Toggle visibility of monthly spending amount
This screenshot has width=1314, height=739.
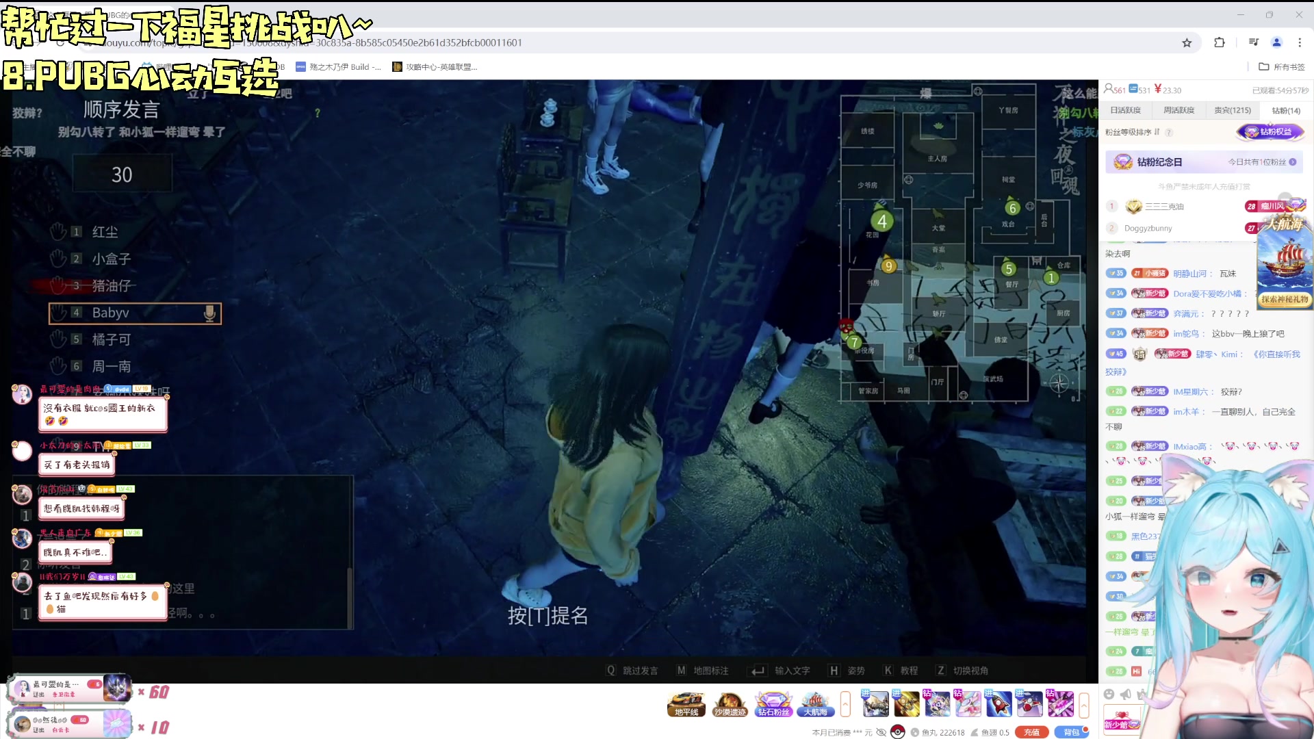(x=881, y=732)
